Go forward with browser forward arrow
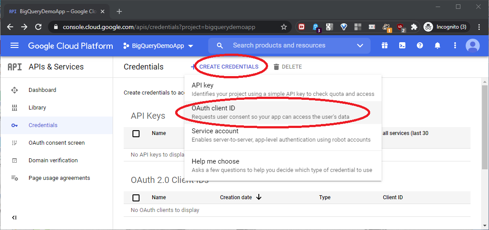Viewport: 489px width, 230px height. pyautogui.click(x=24, y=27)
